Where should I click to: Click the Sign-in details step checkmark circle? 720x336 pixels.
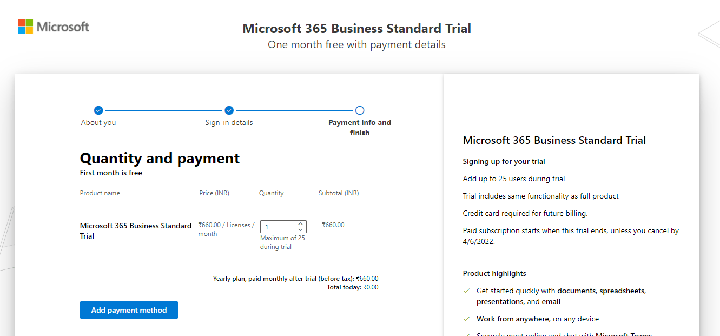pos(229,110)
